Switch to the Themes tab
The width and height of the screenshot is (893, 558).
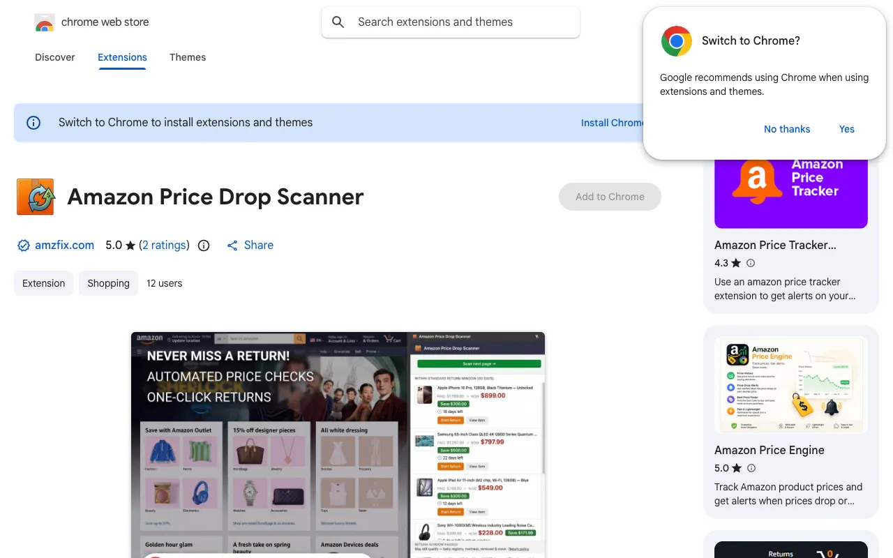tap(188, 57)
